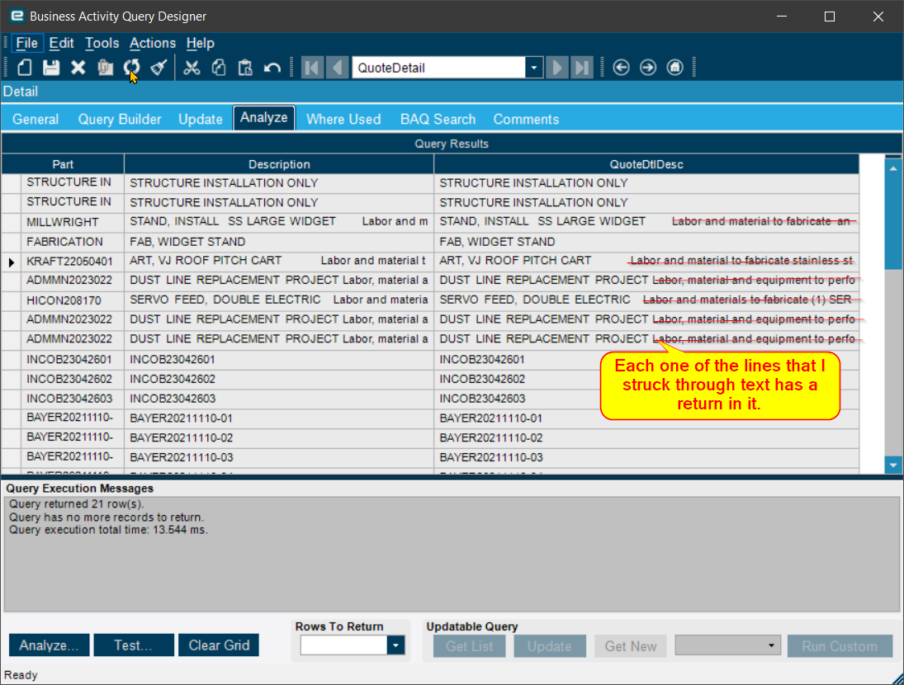Screen dimensions: 904x685
Task: Open the Actions menu
Action: (x=152, y=43)
